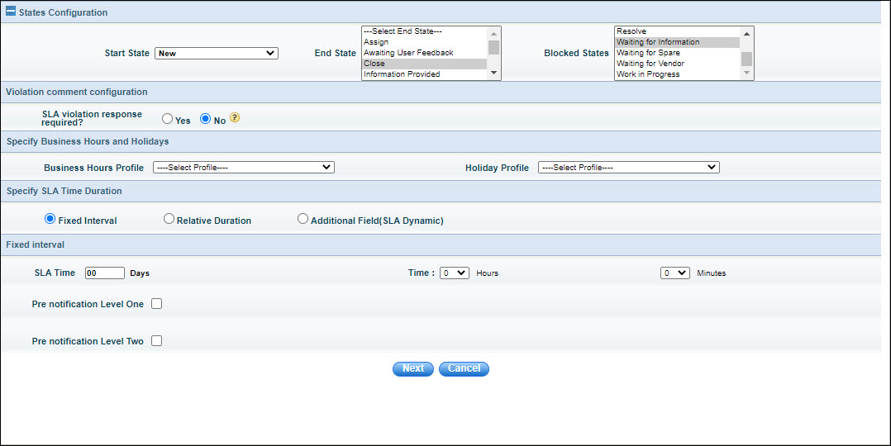Viewport: 891px width, 446px height.
Task: Select Waiting for Vendor blocked state
Action: coord(650,64)
